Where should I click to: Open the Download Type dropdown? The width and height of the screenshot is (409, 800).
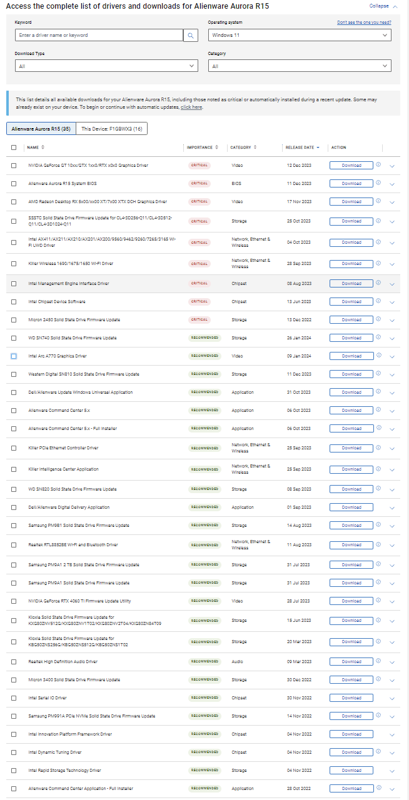[x=107, y=66]
